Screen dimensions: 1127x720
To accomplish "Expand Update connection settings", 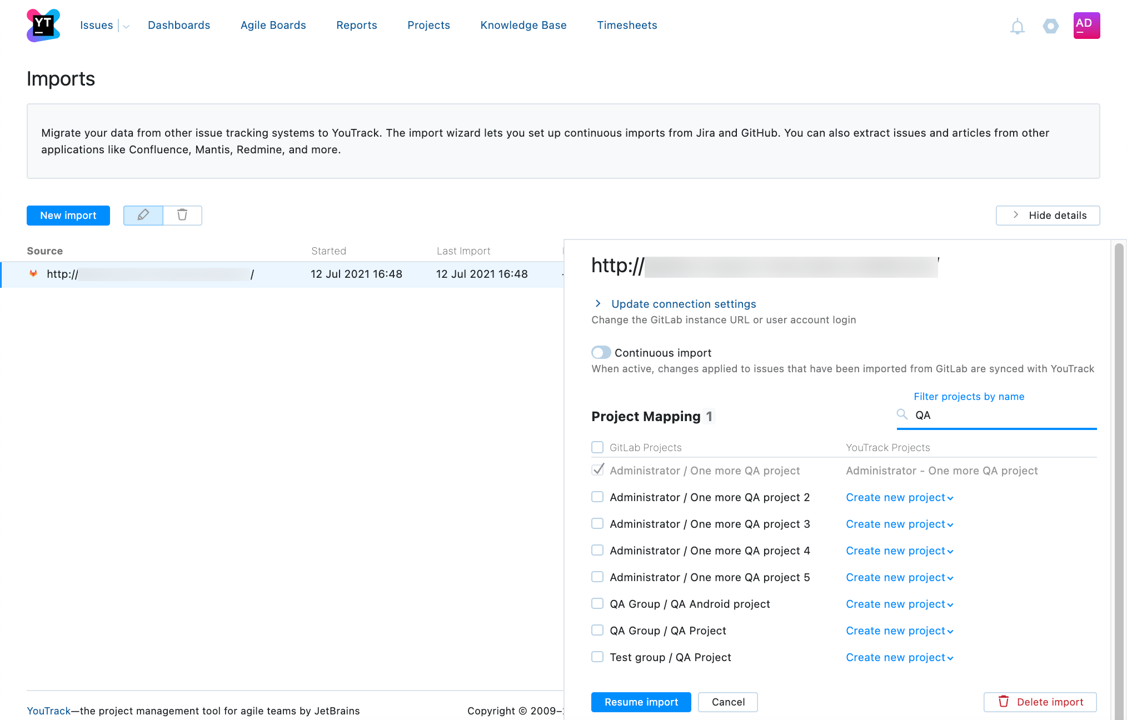I will [x=683, y=304].
